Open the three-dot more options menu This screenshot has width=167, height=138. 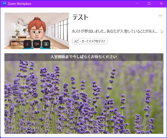160,16
